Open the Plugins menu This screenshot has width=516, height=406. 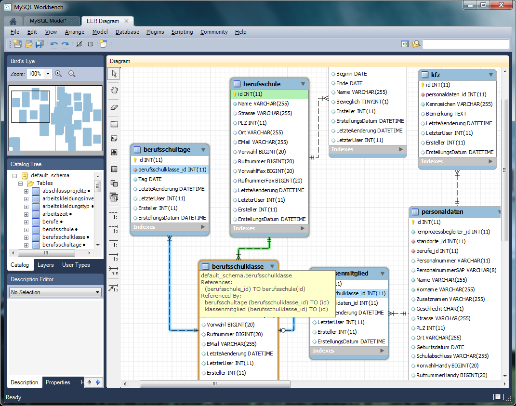tap(155, 32)
